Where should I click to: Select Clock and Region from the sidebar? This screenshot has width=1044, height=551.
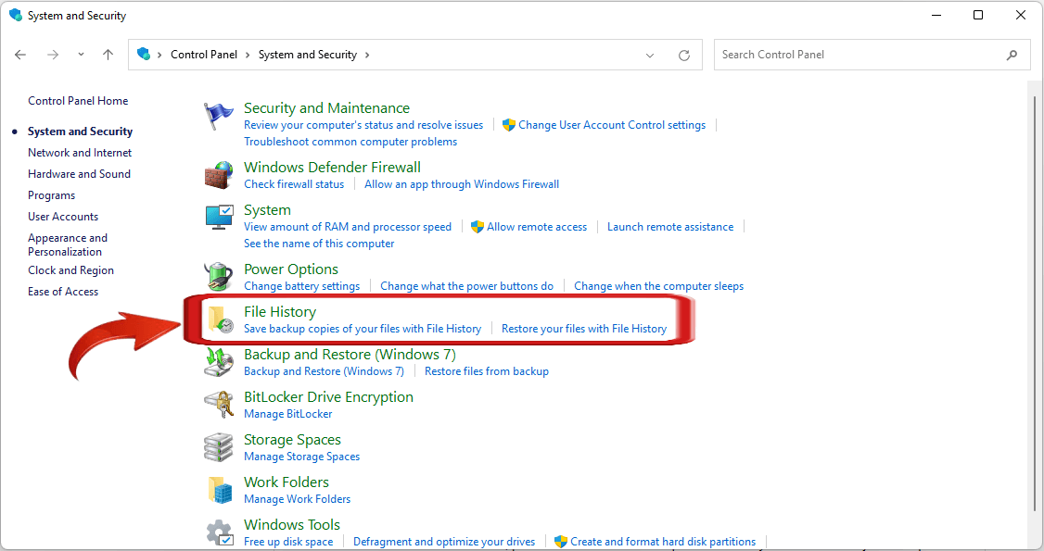[70, 269]
